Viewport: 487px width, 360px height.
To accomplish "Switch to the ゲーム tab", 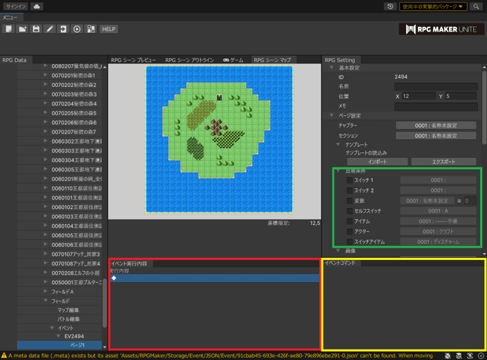I will point(233,60).
